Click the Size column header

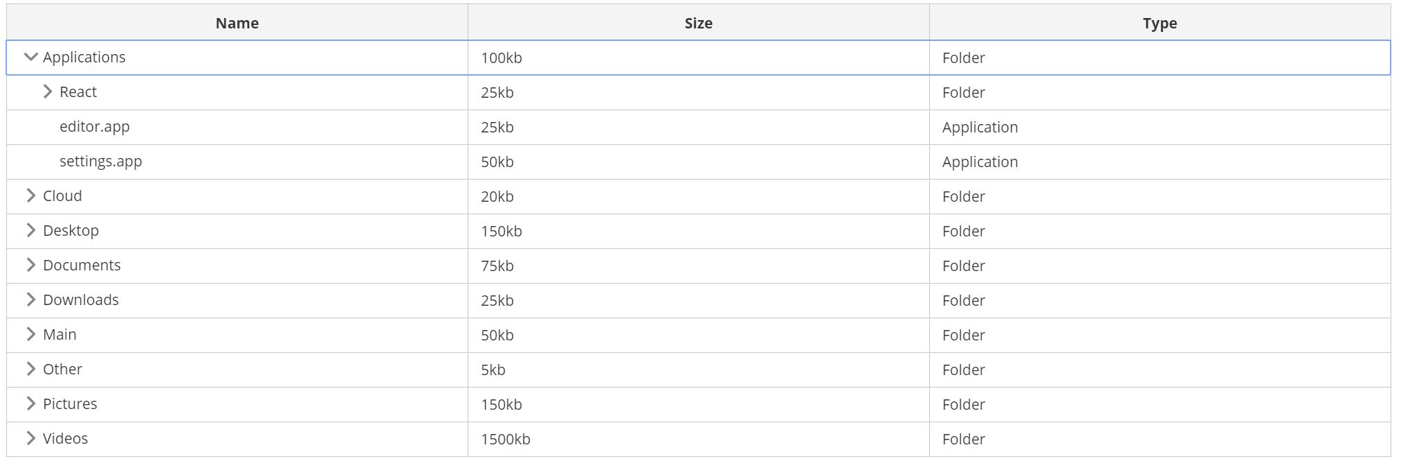pyautogui.click(x=698, y=23)
